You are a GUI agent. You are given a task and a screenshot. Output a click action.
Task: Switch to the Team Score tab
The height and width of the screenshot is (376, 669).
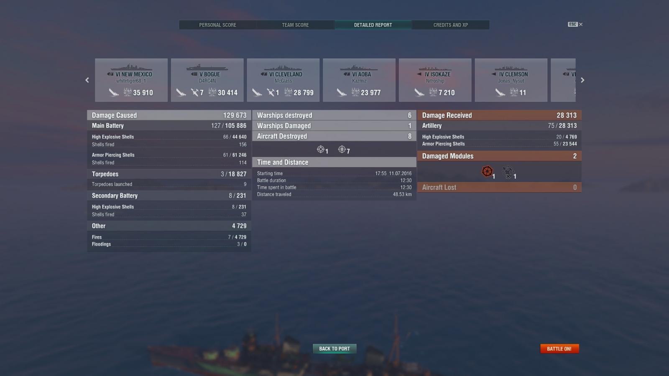coord(295,25)
